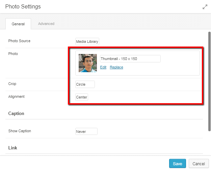Click the man's photo thumbnail

(x=88, y=63)
